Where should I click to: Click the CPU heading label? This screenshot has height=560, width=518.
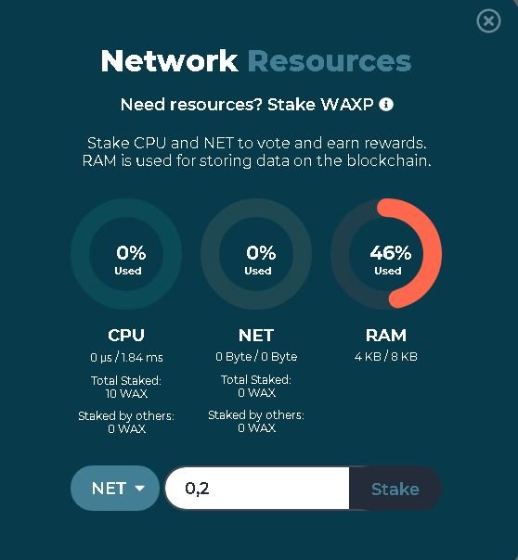pyautogui.click(x=126, y=335)
